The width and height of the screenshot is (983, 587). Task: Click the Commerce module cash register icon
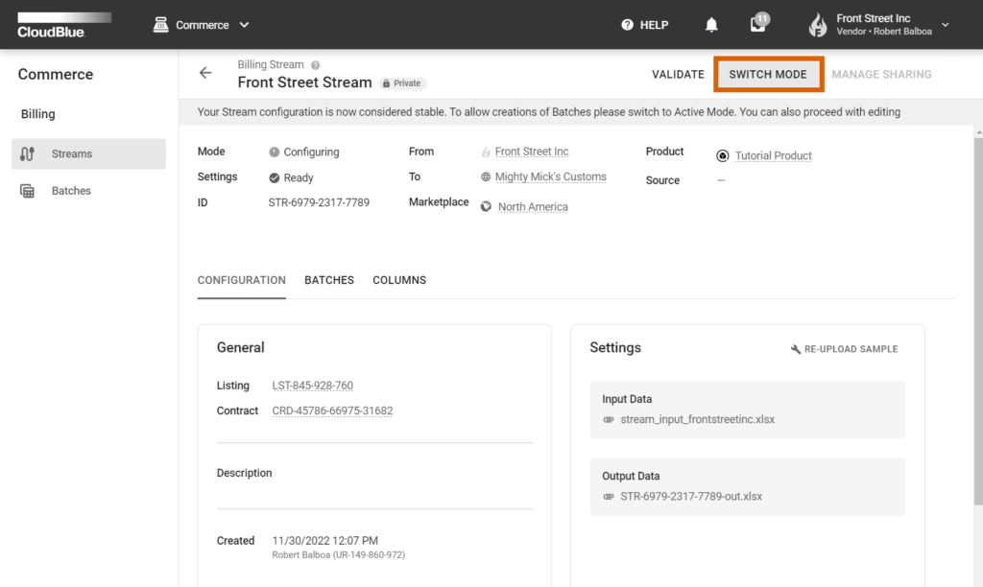[x=160, y=25]
